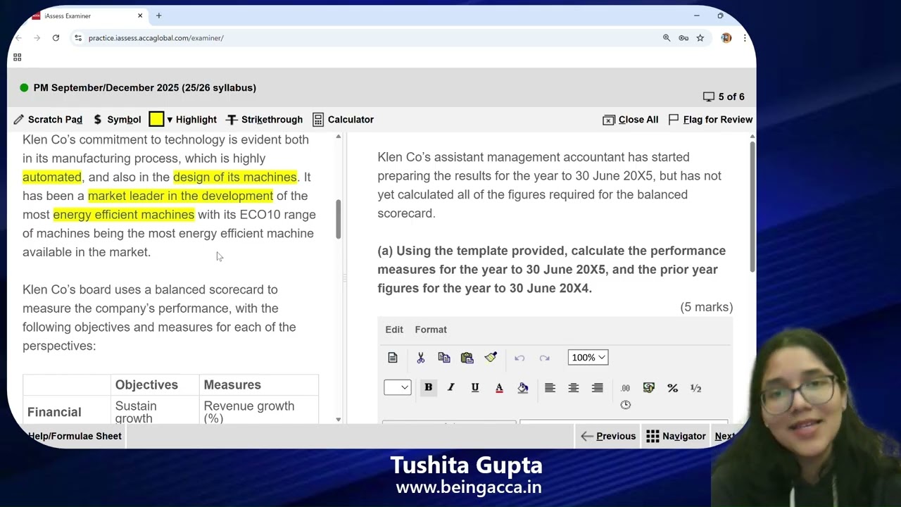Toggle underline formatting
This screenshot has width=901, height=507.
point(475,388)
